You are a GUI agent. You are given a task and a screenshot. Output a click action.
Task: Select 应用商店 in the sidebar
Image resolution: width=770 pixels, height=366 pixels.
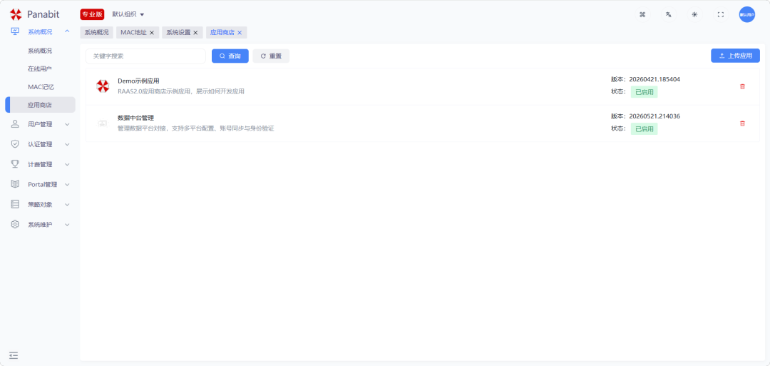40,105
